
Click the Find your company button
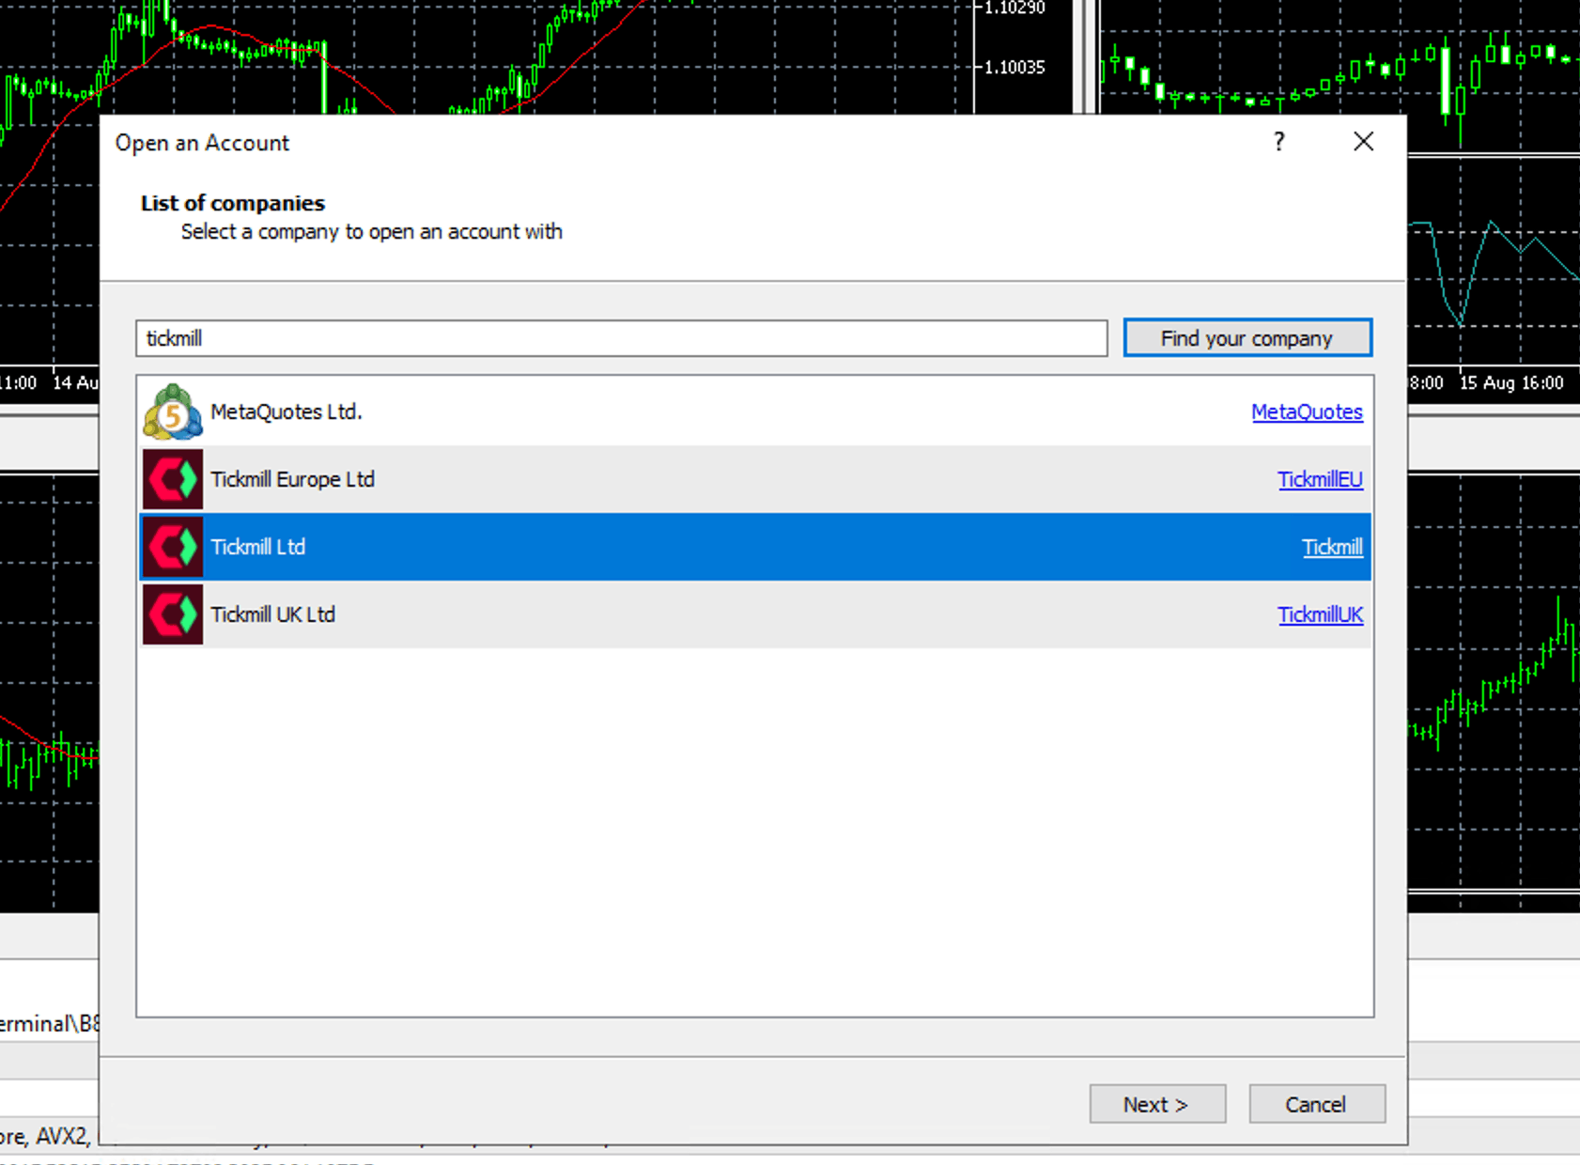(1247, 338)
